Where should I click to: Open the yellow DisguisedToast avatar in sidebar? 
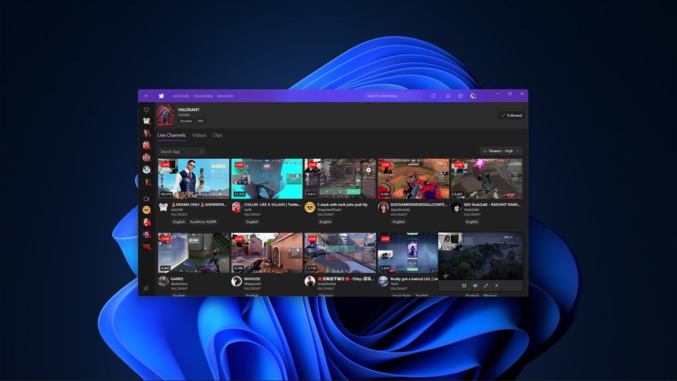146,210
